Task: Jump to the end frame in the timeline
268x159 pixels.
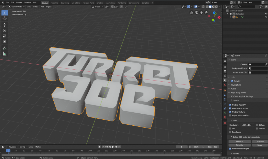Action: [x=119, y=147]
